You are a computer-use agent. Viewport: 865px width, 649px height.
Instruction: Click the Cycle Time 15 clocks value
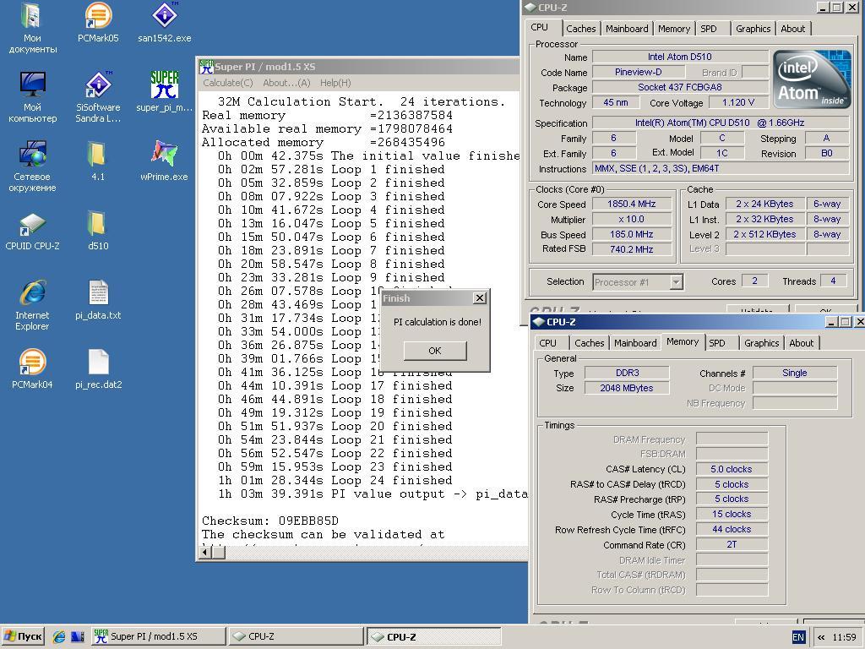(732, 515)
